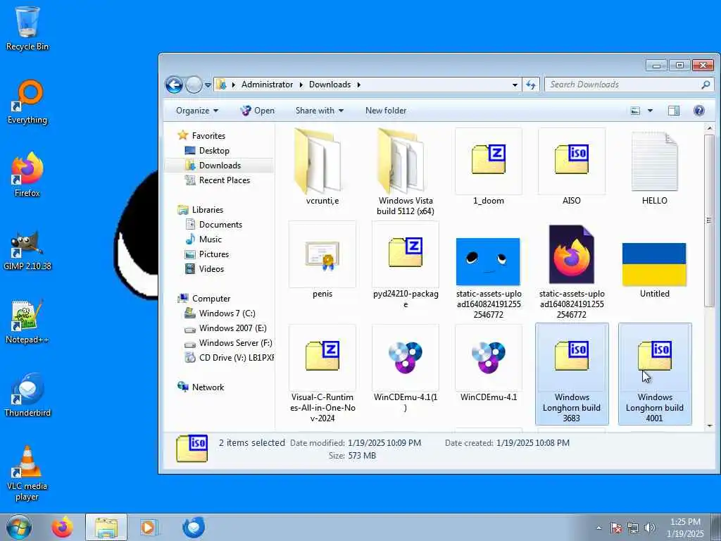Viewport: 721px width, 541px height.
Task: Click Open in the toolbar
Action: (x=258, y=111)
